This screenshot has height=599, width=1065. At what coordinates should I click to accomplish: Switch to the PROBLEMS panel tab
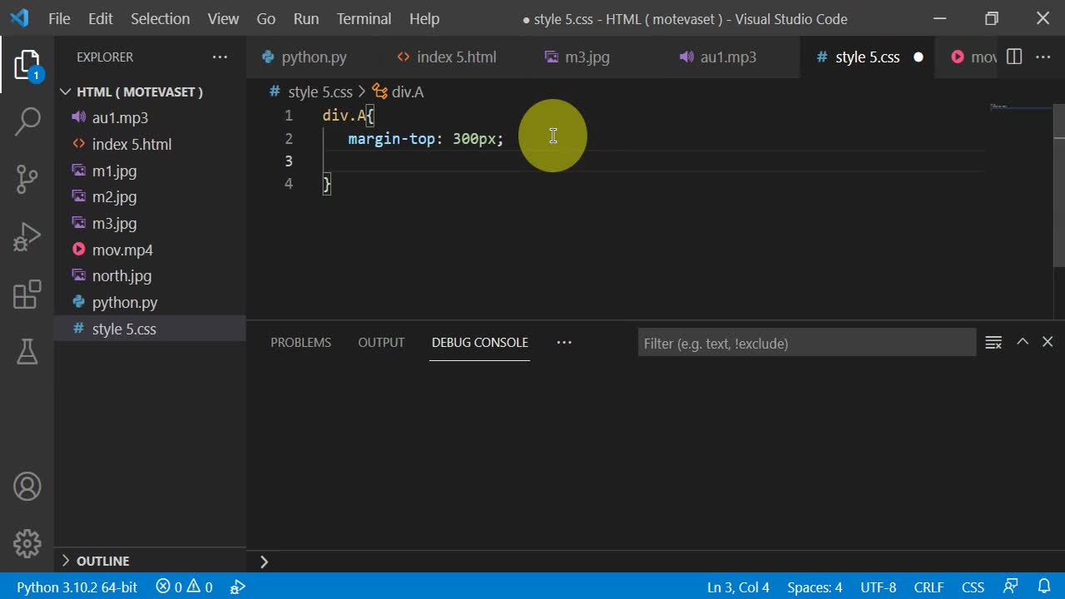(x=300, y=342)
